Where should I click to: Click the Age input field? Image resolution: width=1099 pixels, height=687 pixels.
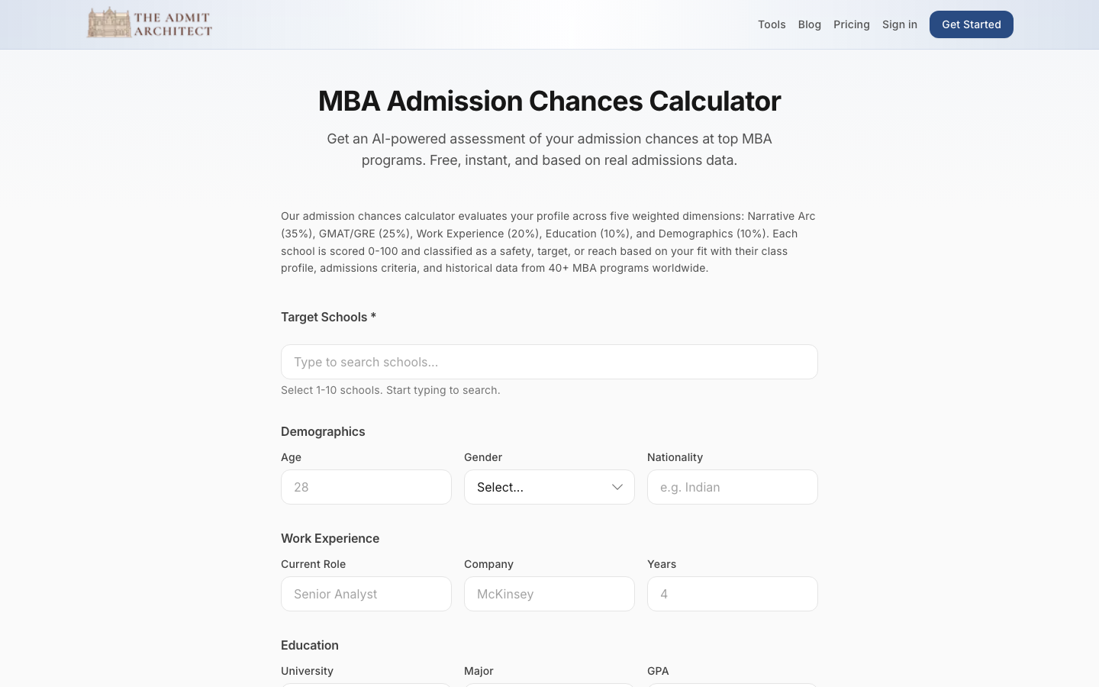pyautogui.click(x=366, y=487)
